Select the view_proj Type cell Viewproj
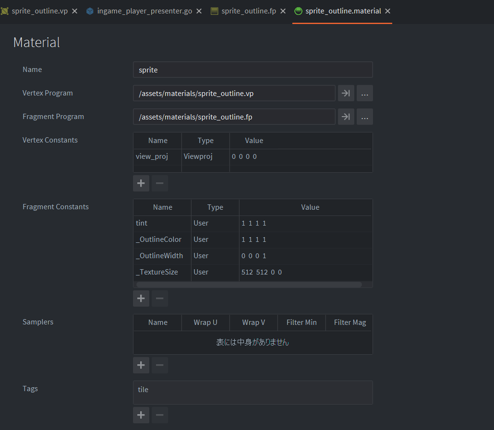The image size is (494, 430). point(205,157)
